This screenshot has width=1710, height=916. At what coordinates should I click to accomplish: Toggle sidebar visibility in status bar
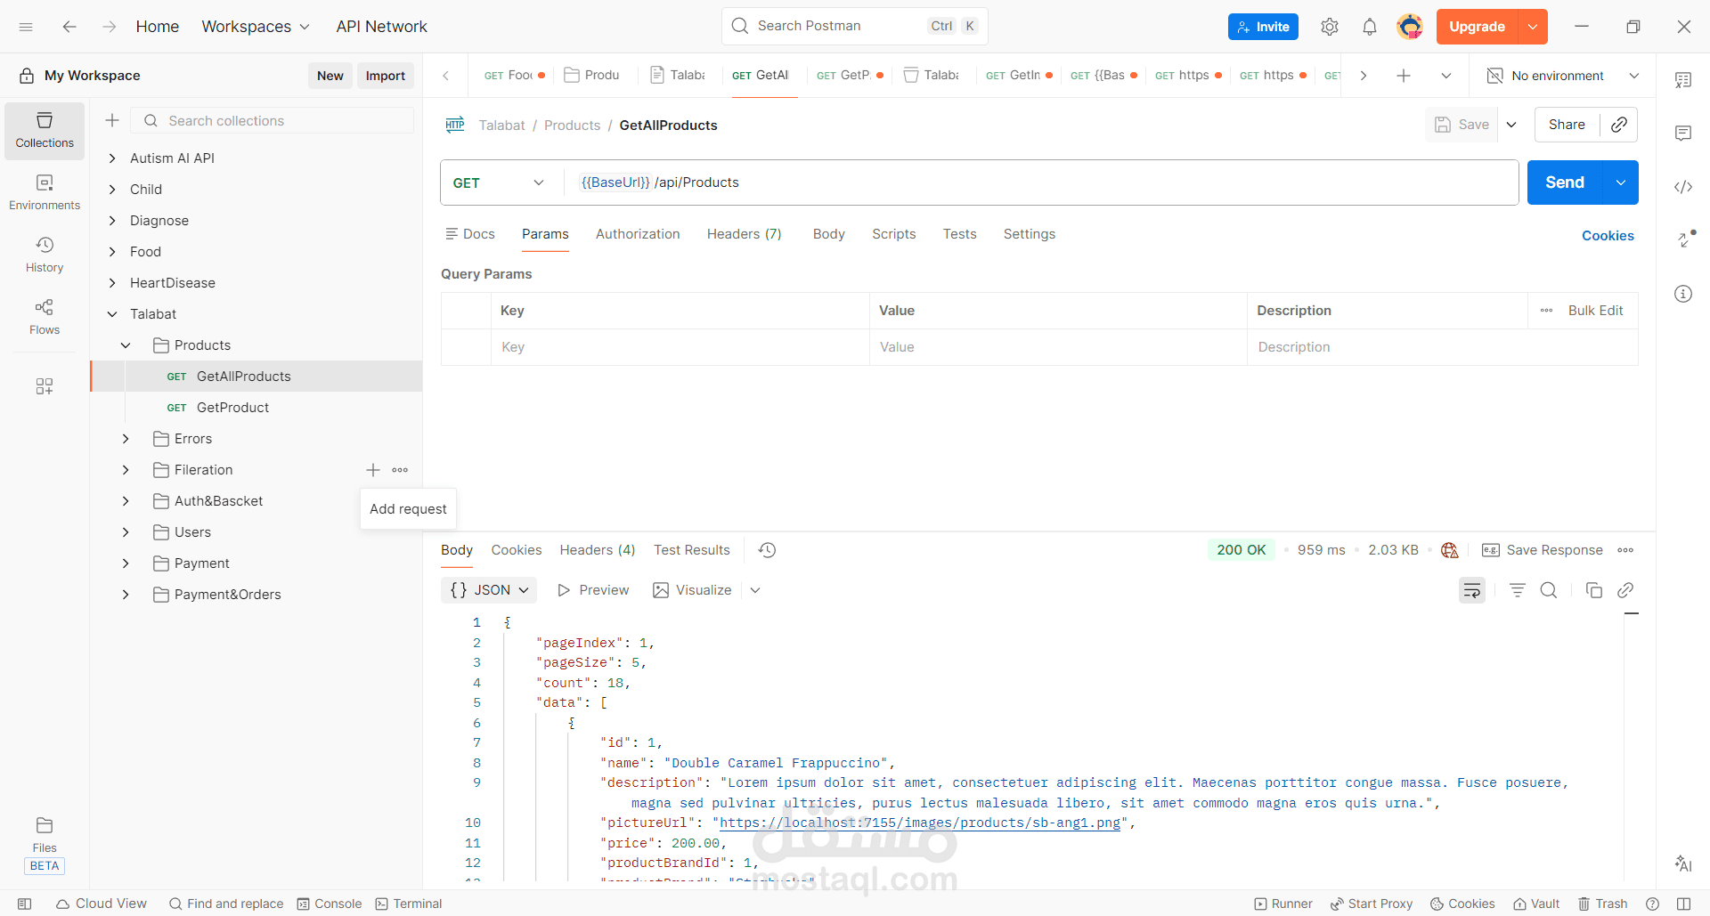coord(25,904)
